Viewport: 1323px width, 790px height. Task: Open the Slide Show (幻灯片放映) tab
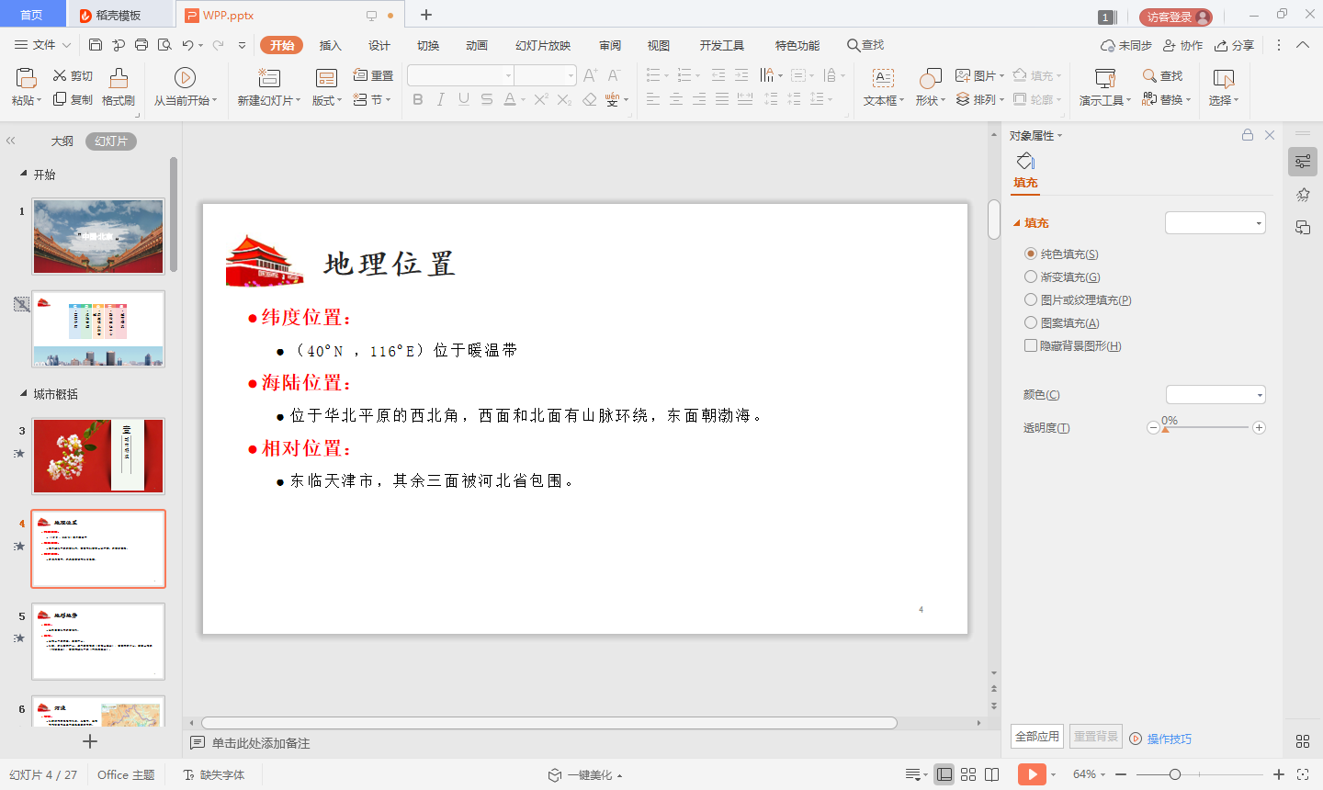click(543, 45)
